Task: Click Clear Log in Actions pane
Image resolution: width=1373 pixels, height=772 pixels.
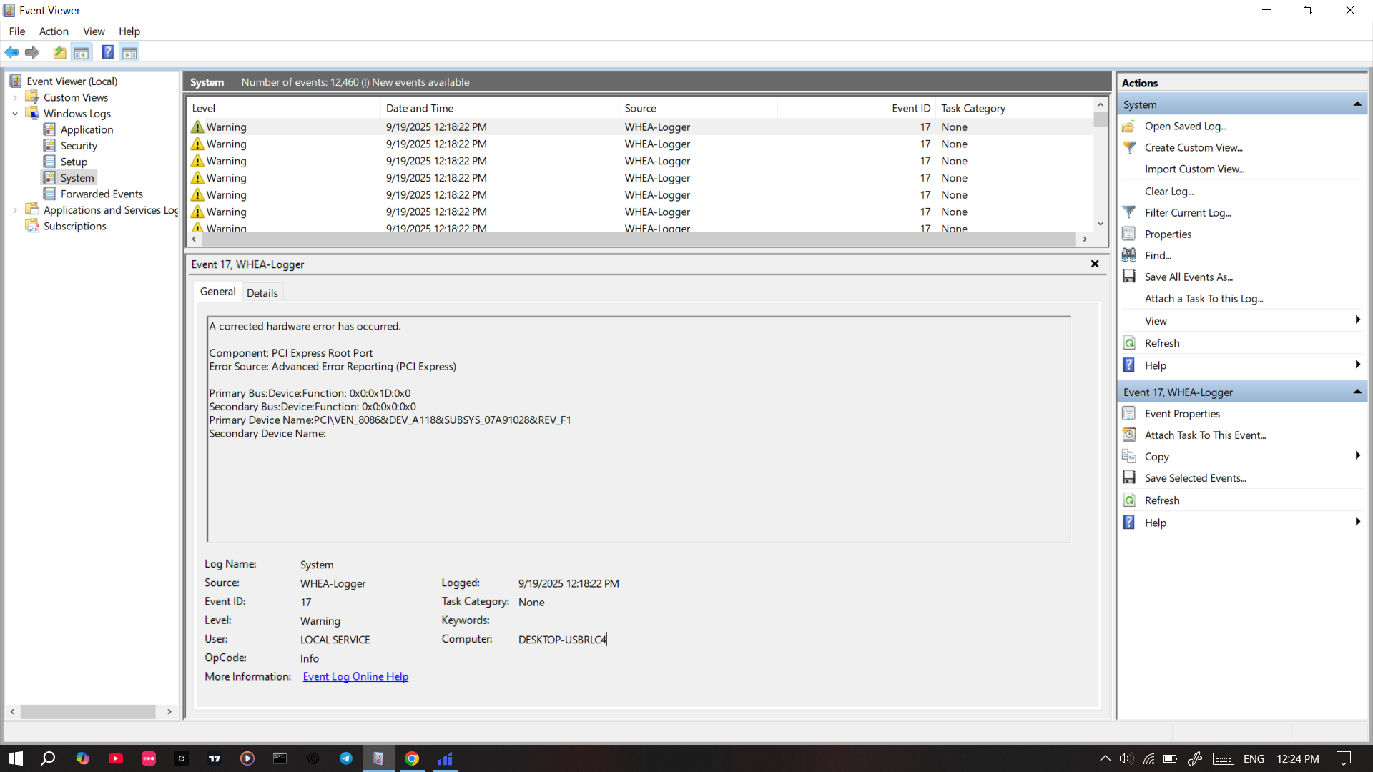Action: point(1168,191)
